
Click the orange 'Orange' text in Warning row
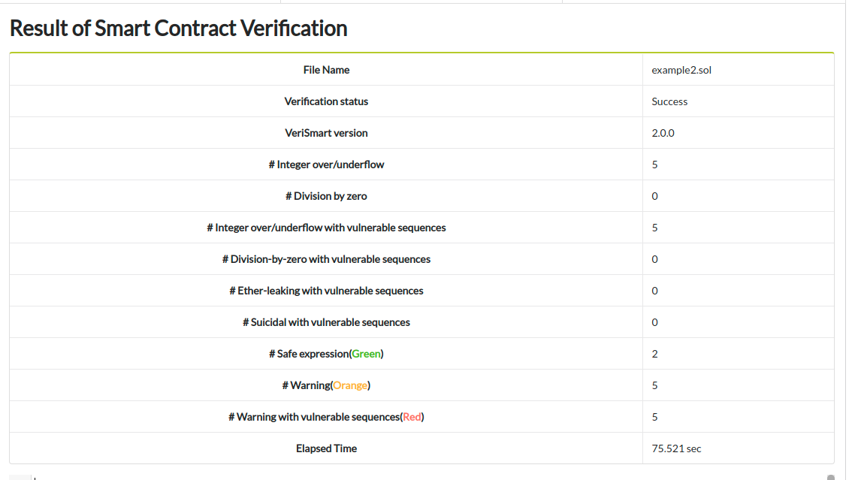350,385
